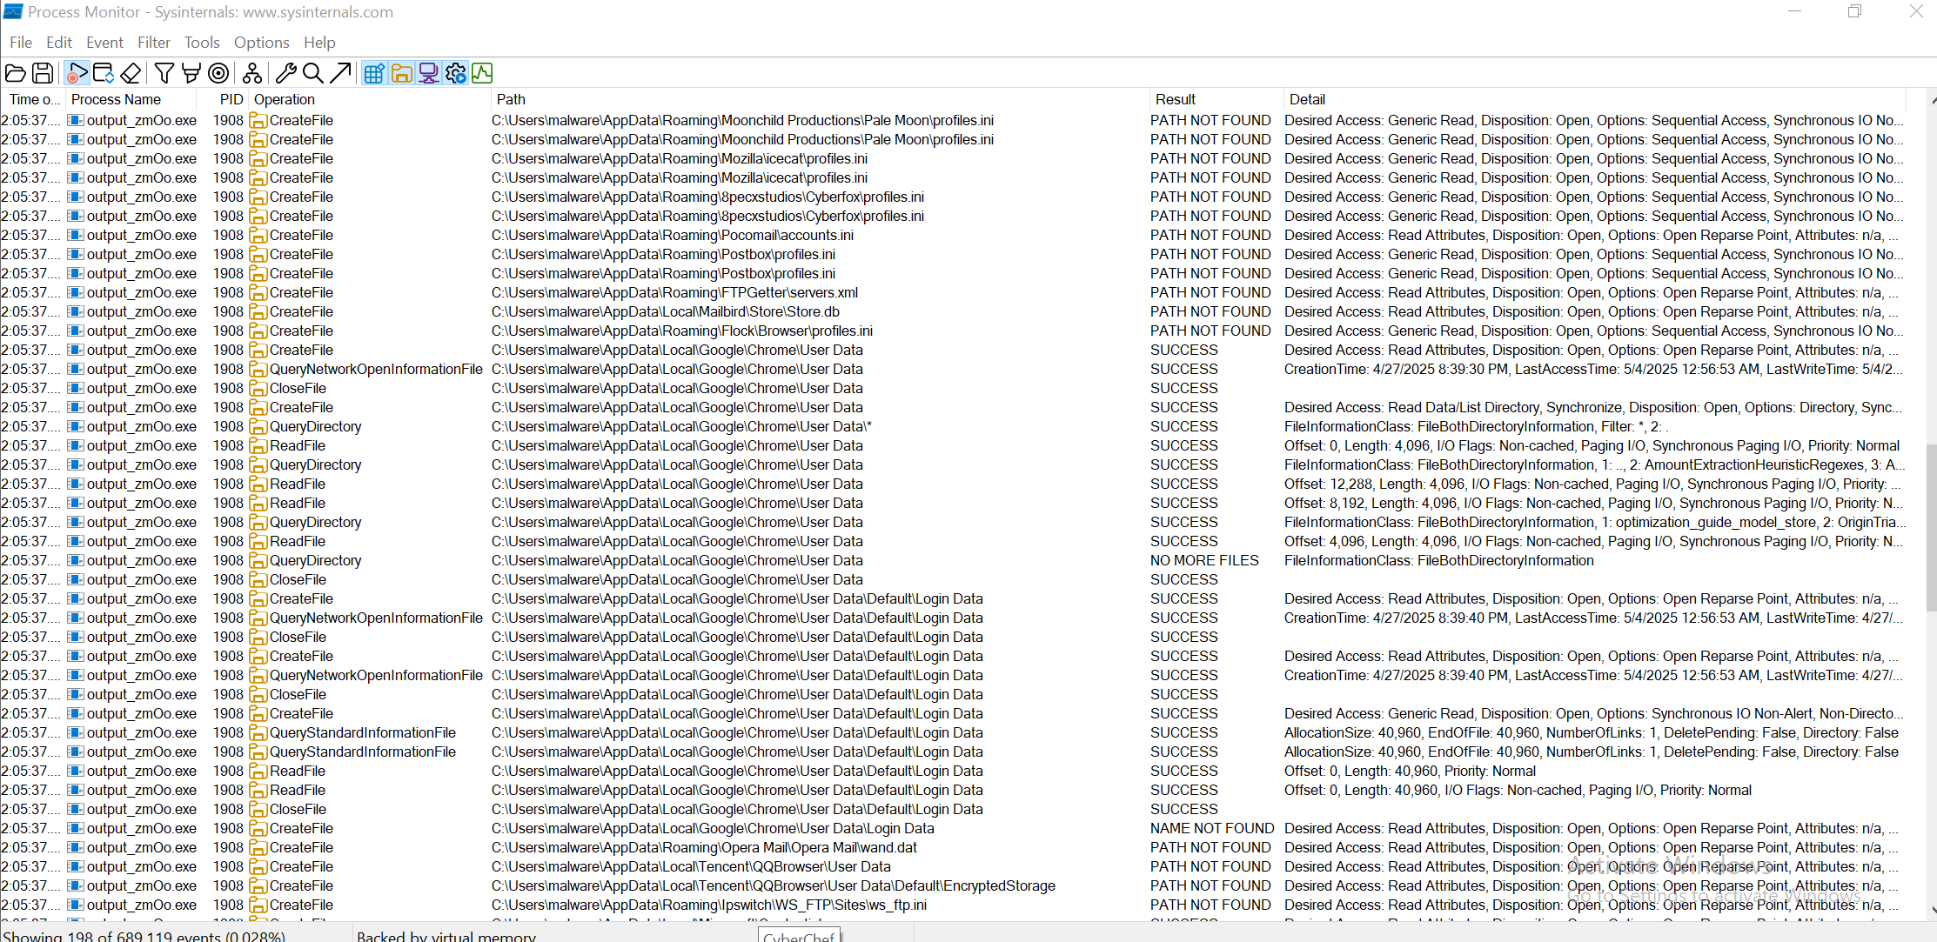Viewport: 1937px width, 942px height.
Task: Open the Filter dialog funnel icon
Action: (x=164, y=73)
